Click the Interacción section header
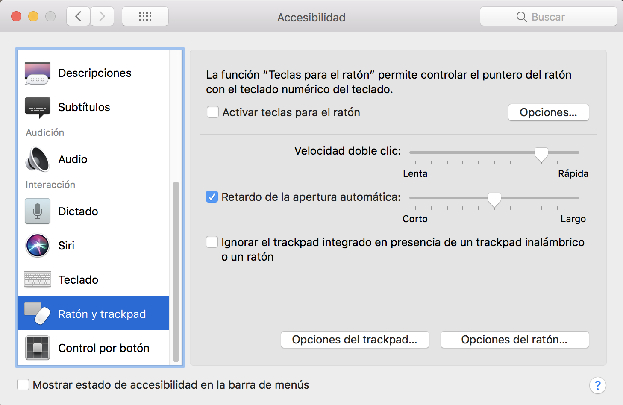The image size is (623, 405). point(50,185)
